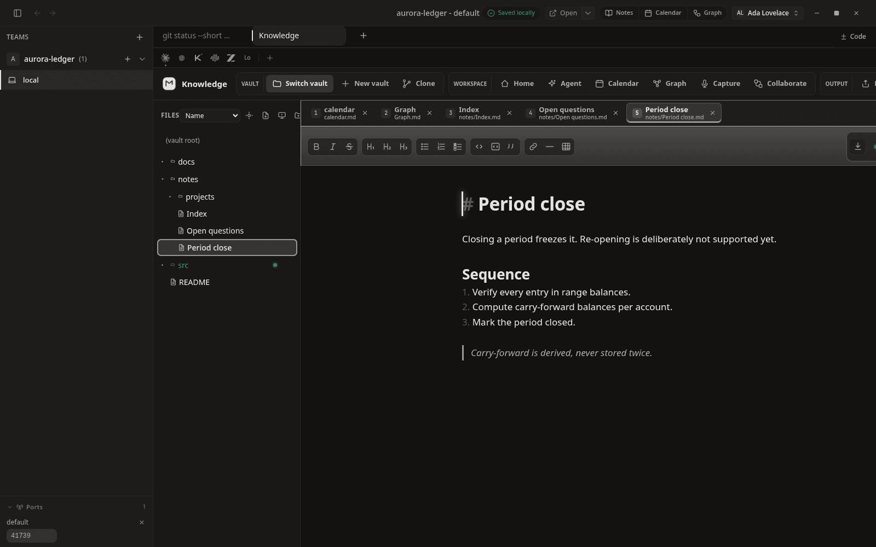The image size is (876, 547).
Task: Select the README file
Action: point(227,282)
